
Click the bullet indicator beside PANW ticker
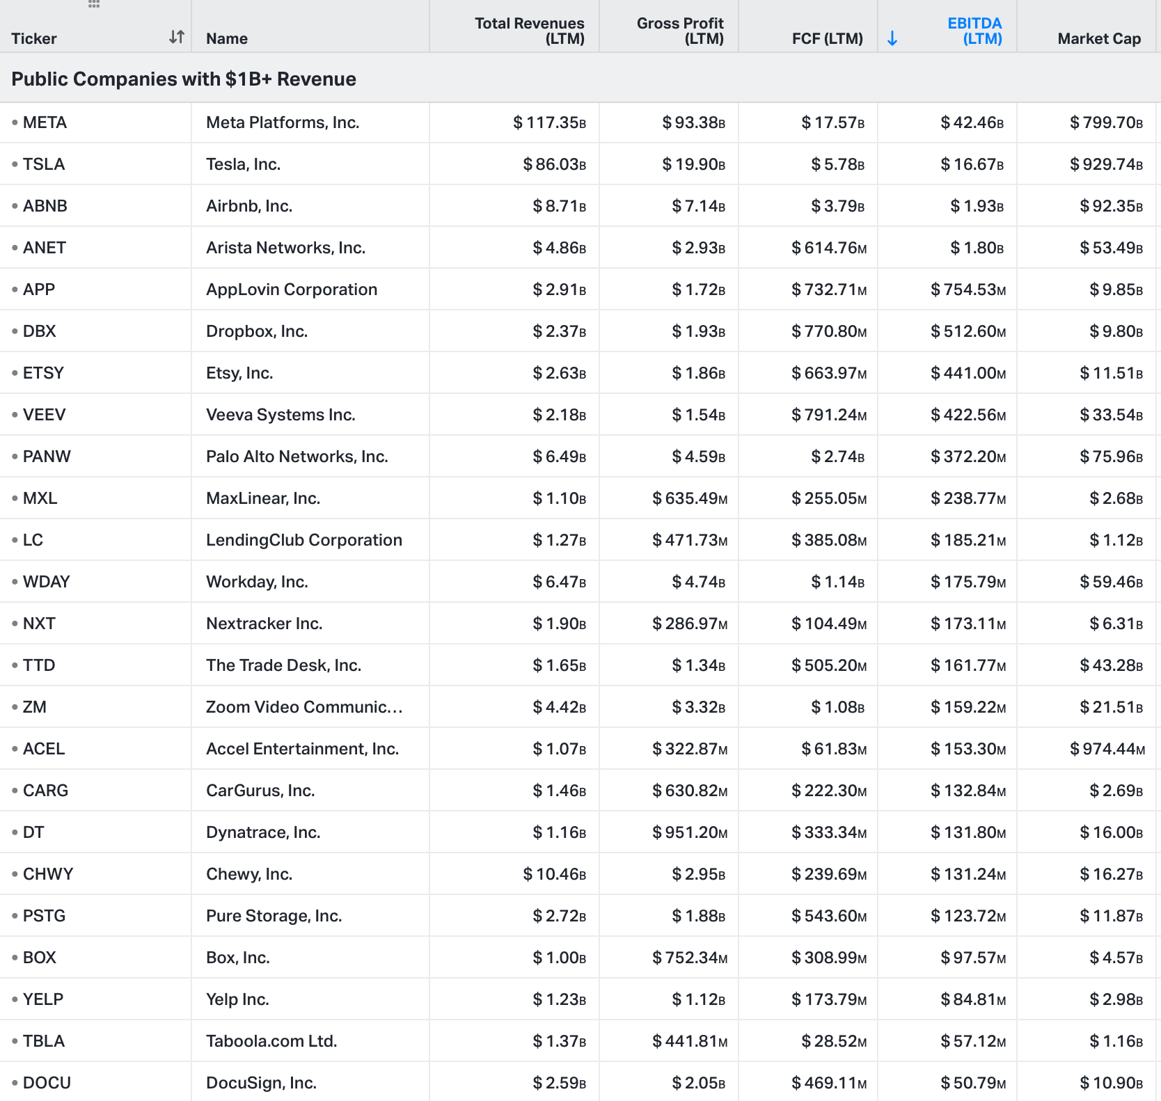[x=14, y=457]
